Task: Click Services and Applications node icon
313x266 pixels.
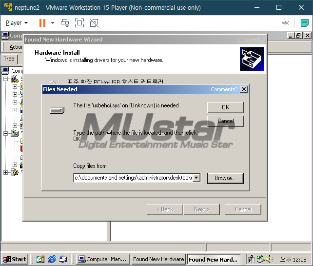Action: (x=15, y=172)
